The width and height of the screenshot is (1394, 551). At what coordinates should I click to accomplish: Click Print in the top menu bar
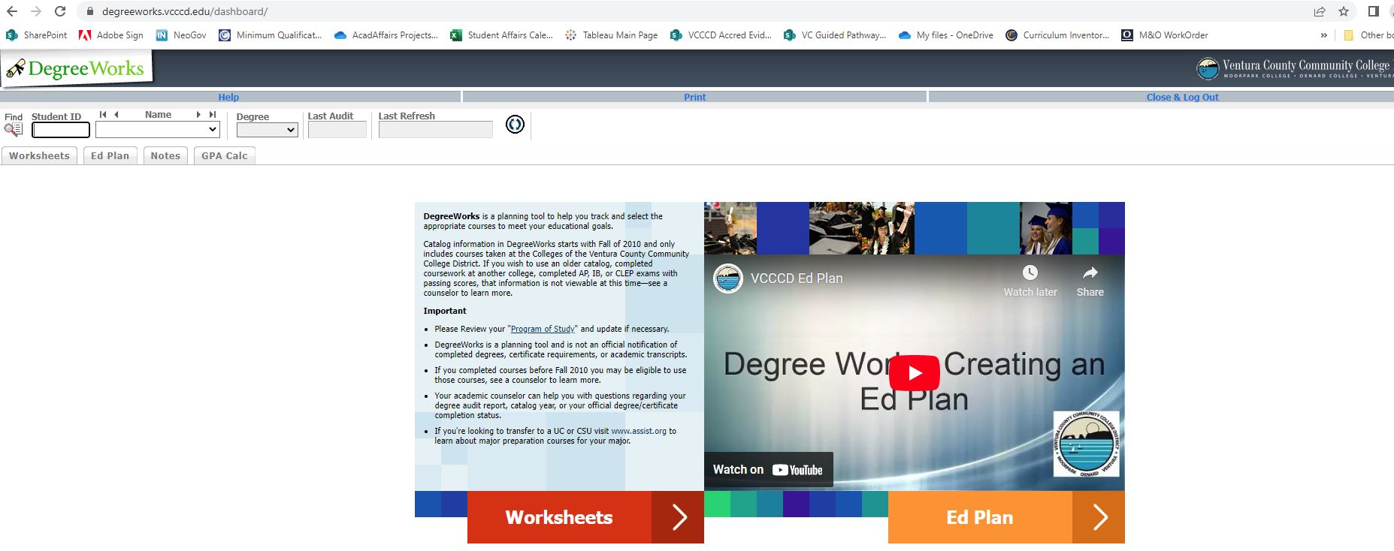coord(695,97)
